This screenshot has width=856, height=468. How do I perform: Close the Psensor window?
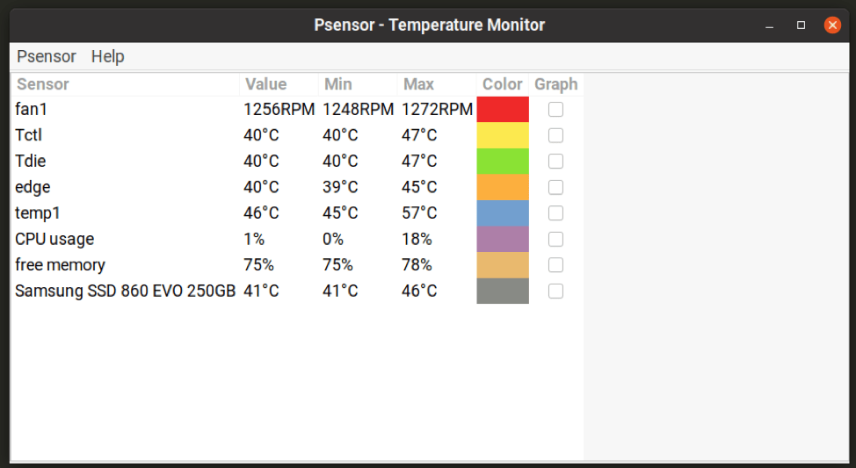[x=832, y=25]
